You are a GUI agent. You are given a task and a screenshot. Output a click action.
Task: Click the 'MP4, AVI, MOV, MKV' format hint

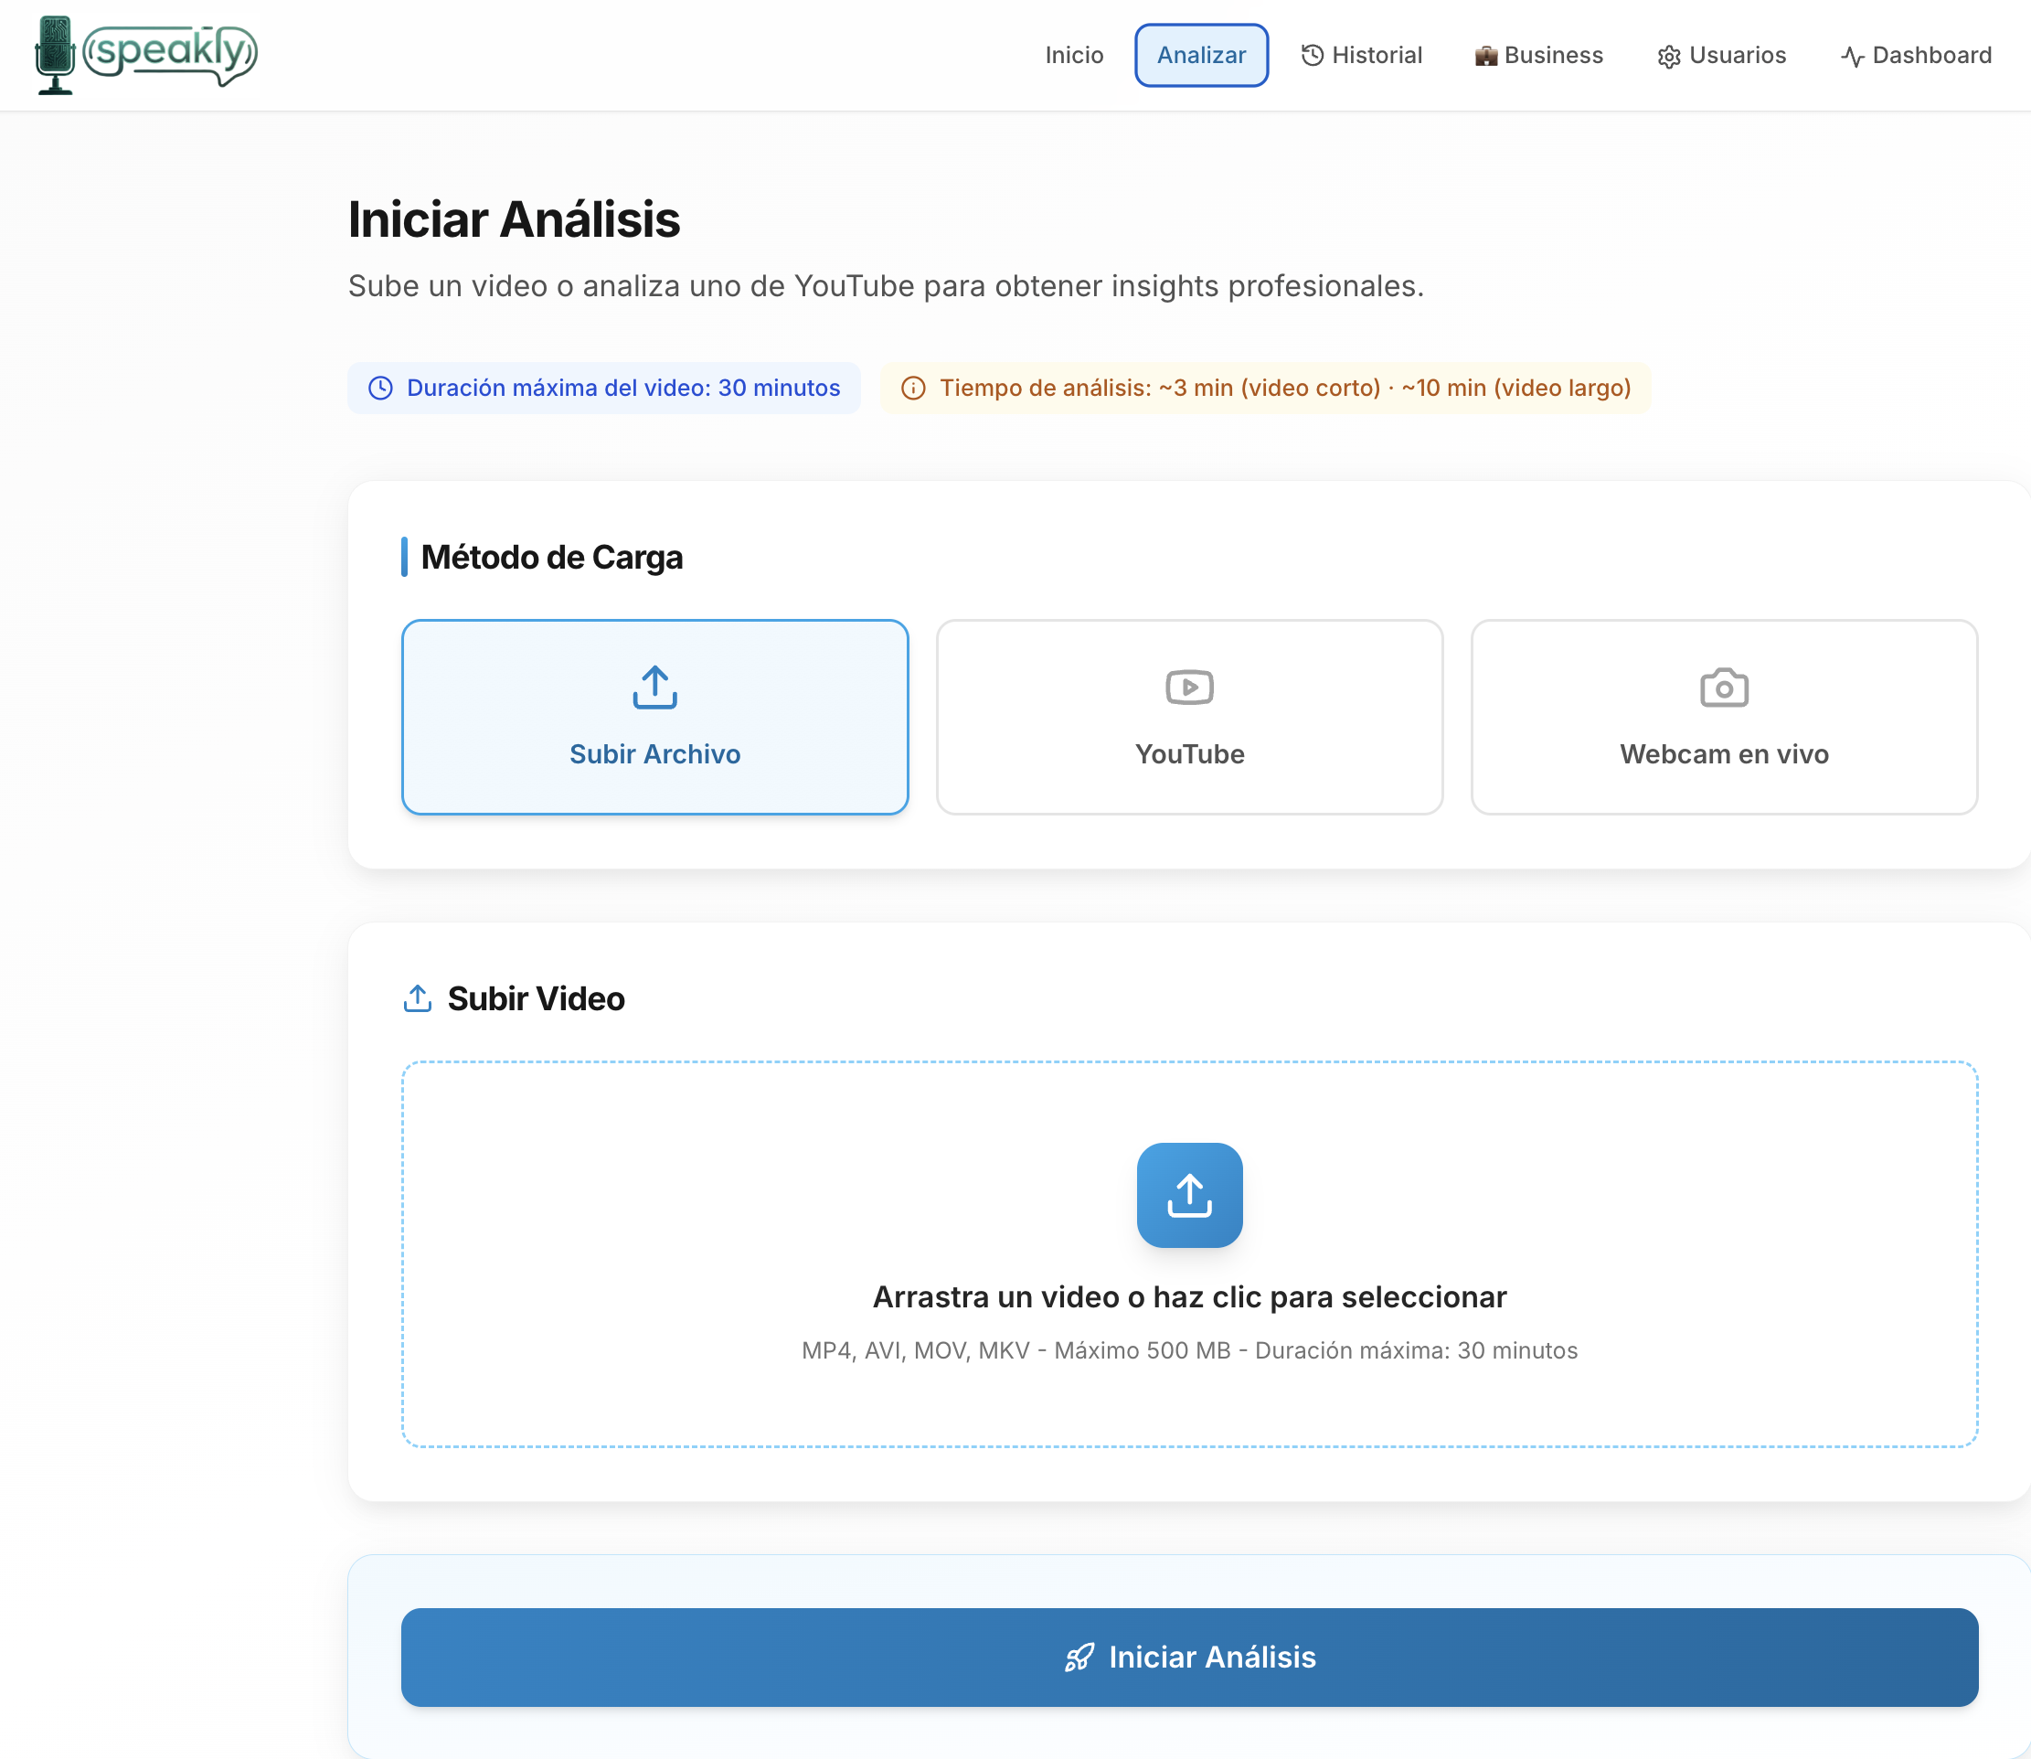click(1189, 1349)
